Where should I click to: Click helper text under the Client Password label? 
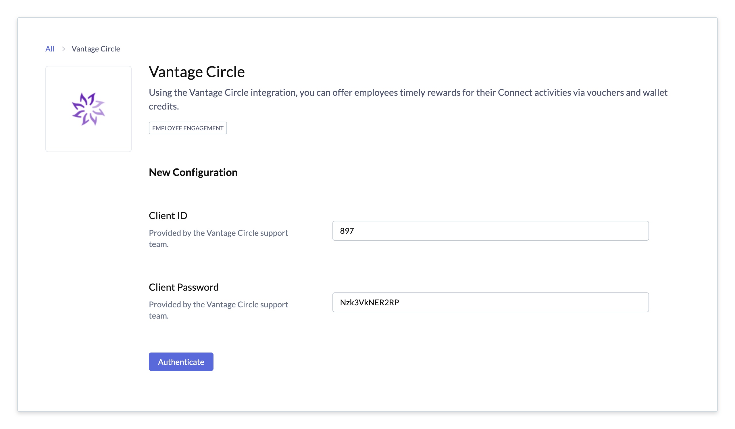coord(218,304)
